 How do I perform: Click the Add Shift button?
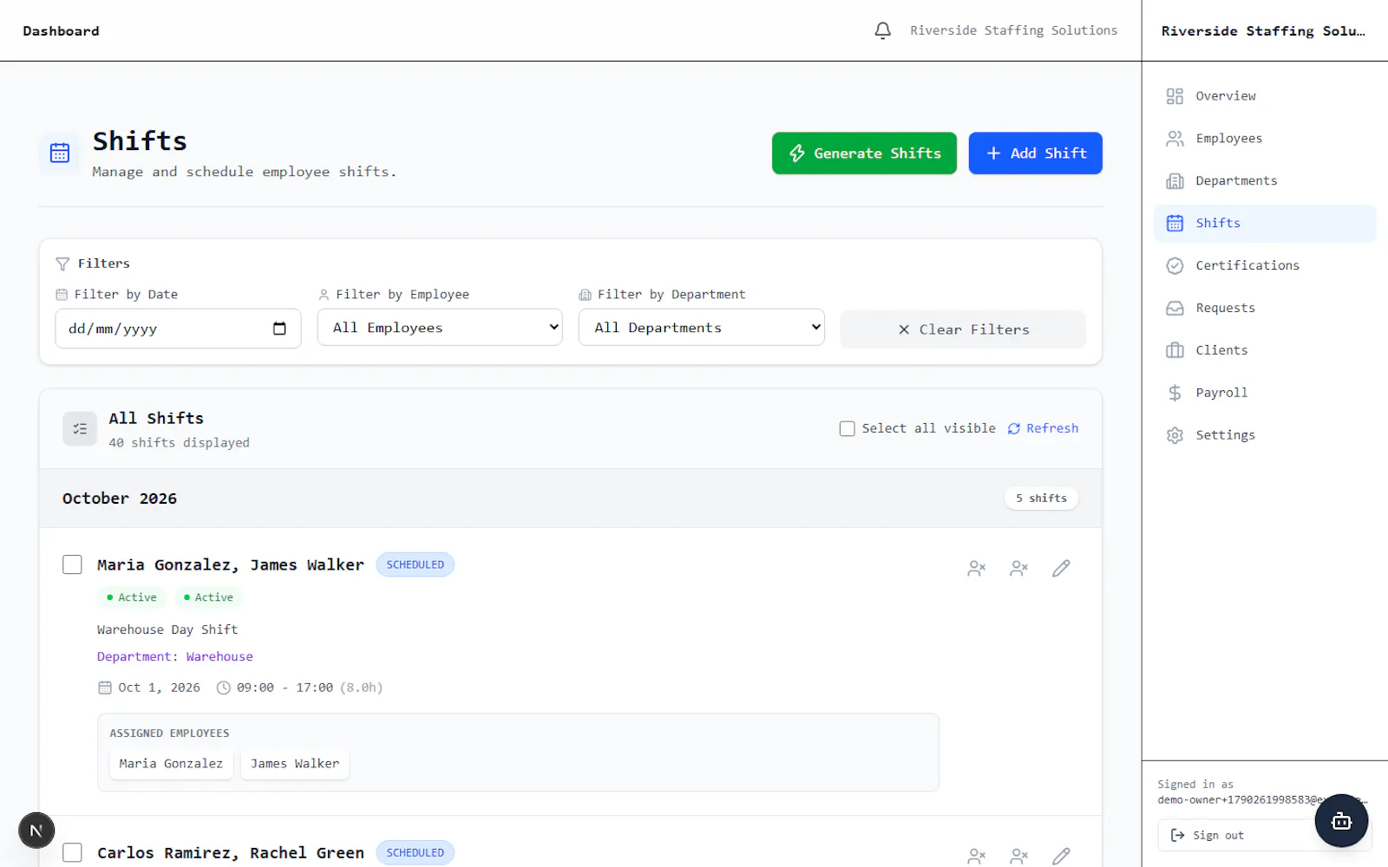click(1035, 153)
